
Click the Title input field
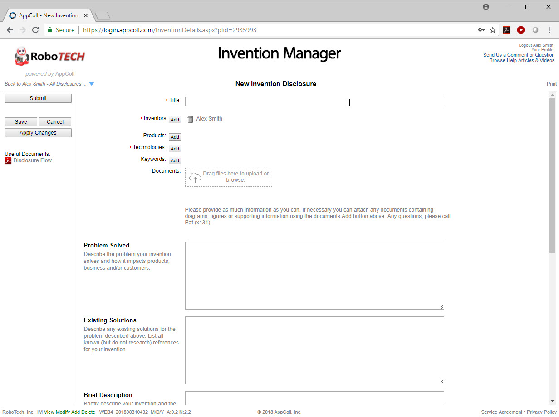click(314, 102)
